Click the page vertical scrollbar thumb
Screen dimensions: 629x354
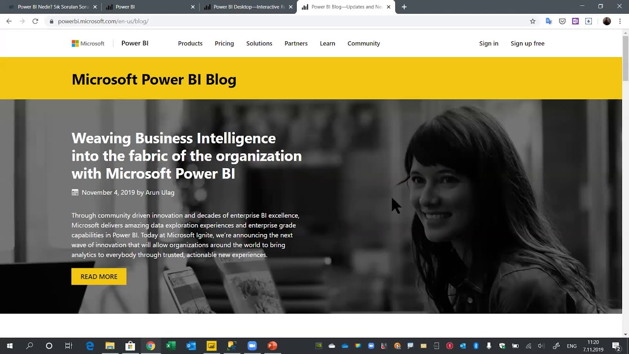coord(626,58)
